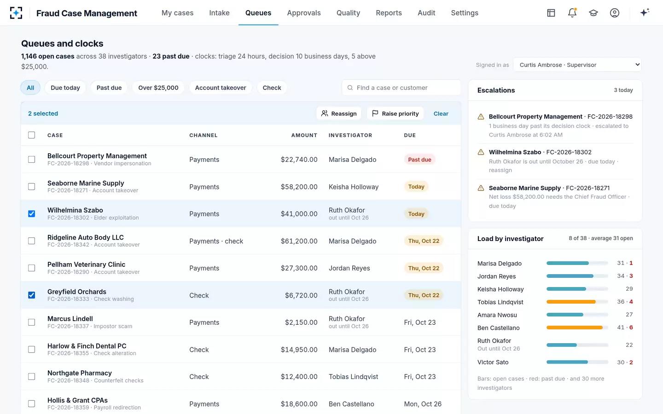Click Marisa Delgado's load bar
663x414 pixels.
pos(577,263)
